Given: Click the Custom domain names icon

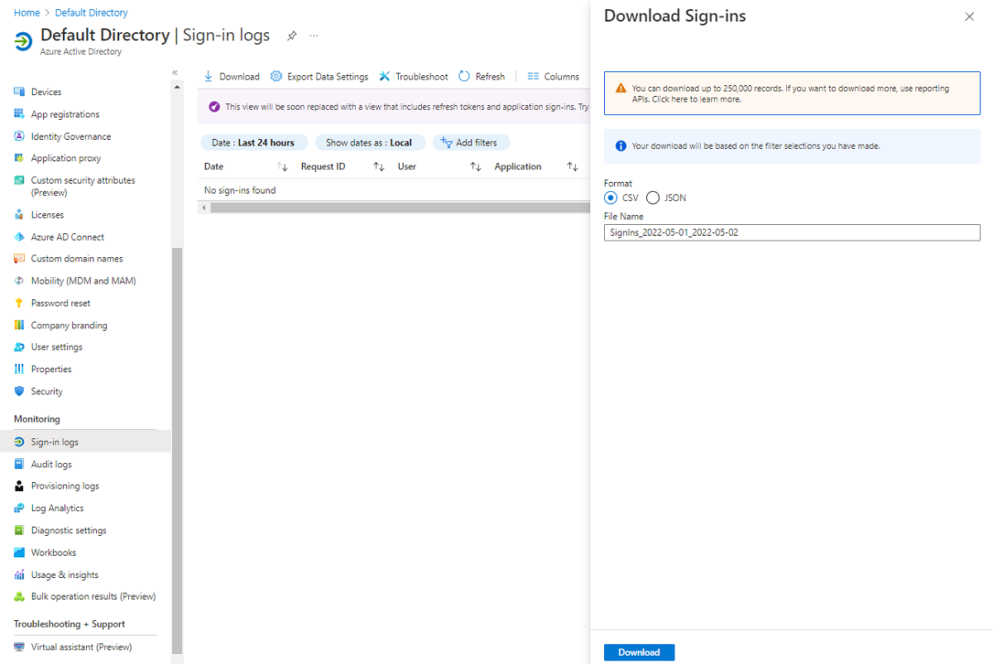Looking at the screenshot, I should [19, 259].
